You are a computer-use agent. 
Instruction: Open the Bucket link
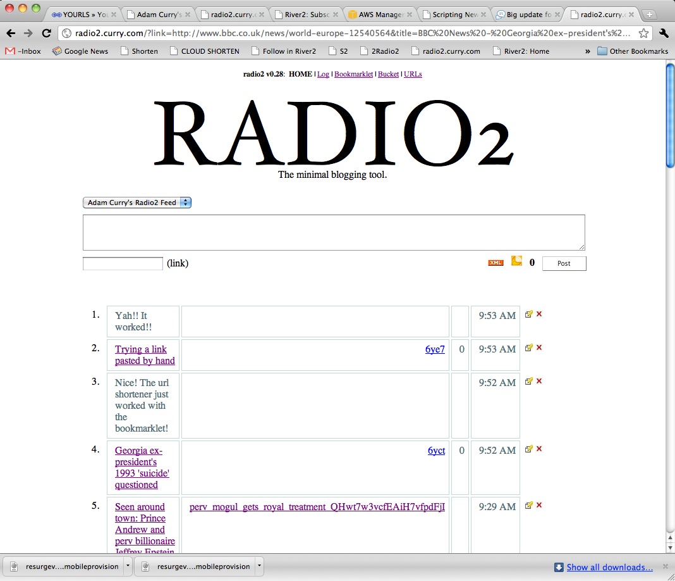click(388, 74)
